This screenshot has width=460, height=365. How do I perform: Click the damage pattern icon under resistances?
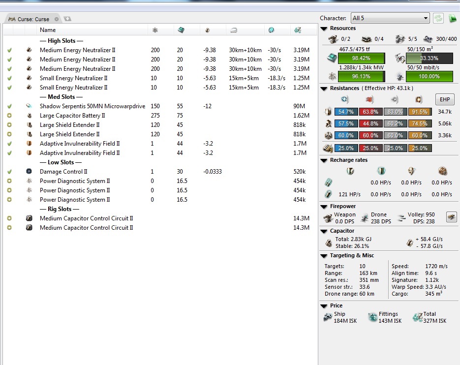point(328,148)
